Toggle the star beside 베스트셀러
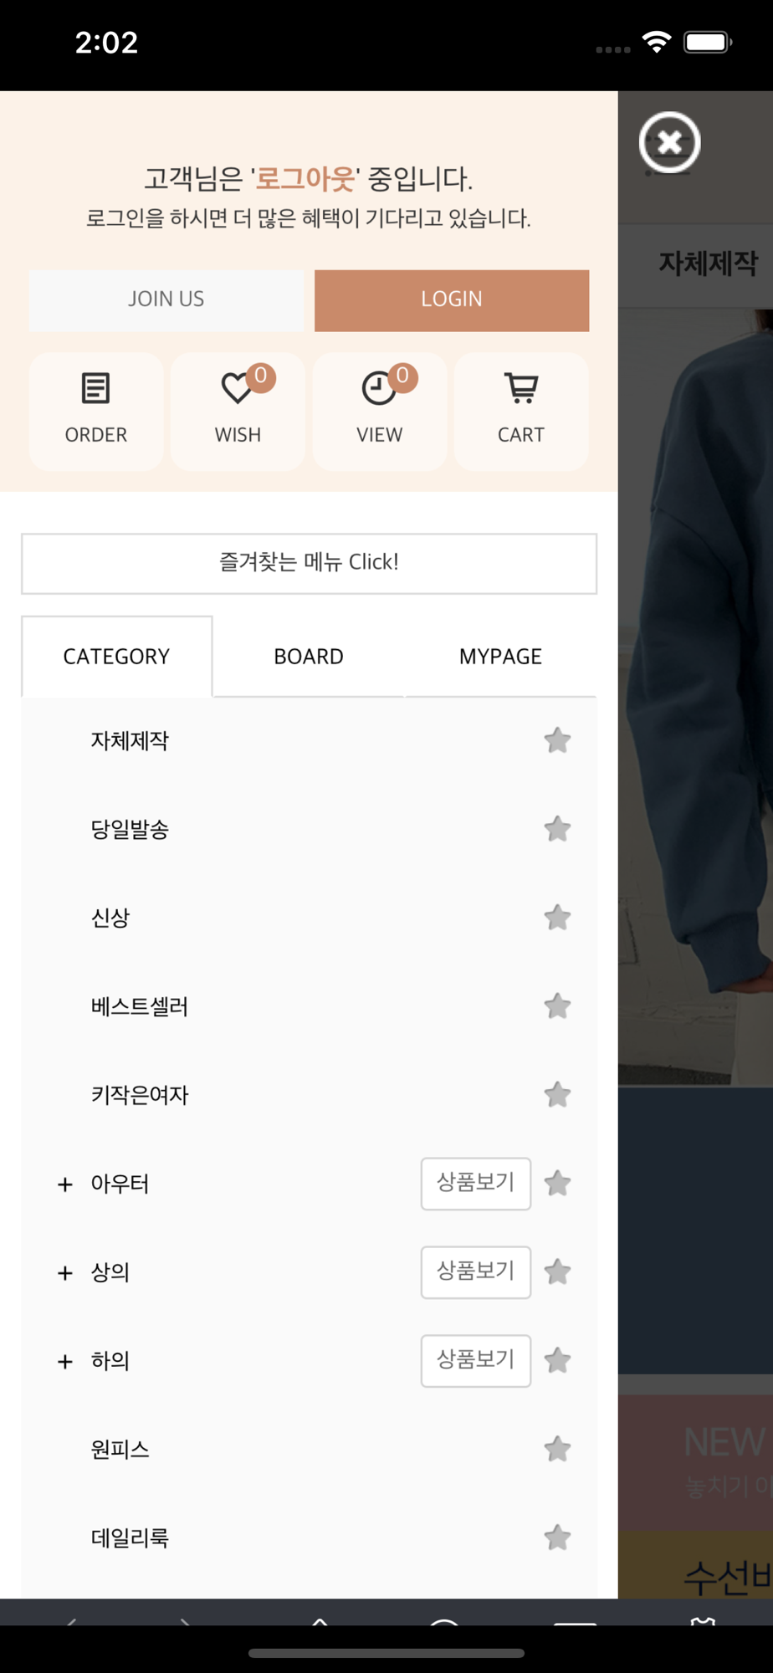Viewport: 773px width, 1673px height. [x=557, y=1006]
